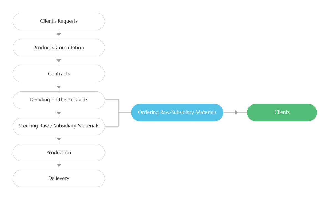The height and width of the screenshot is (200, 330).
Task: Click arrow between Product's Consultation and Contracts
Action: click(59, 61)
